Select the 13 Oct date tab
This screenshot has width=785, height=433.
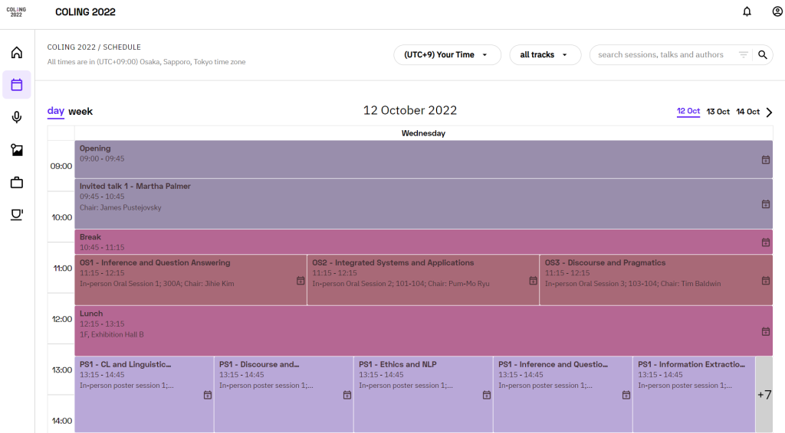pos(718,112)
